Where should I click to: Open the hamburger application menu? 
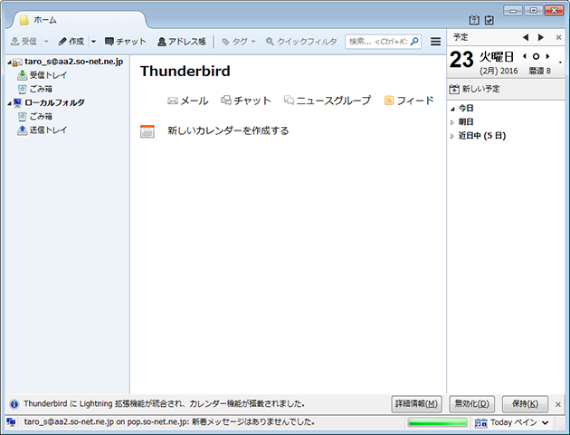435,42
